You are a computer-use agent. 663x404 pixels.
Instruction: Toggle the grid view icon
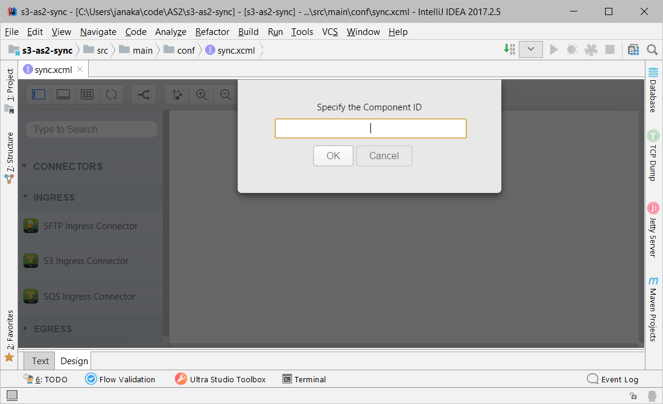[87, 94]
